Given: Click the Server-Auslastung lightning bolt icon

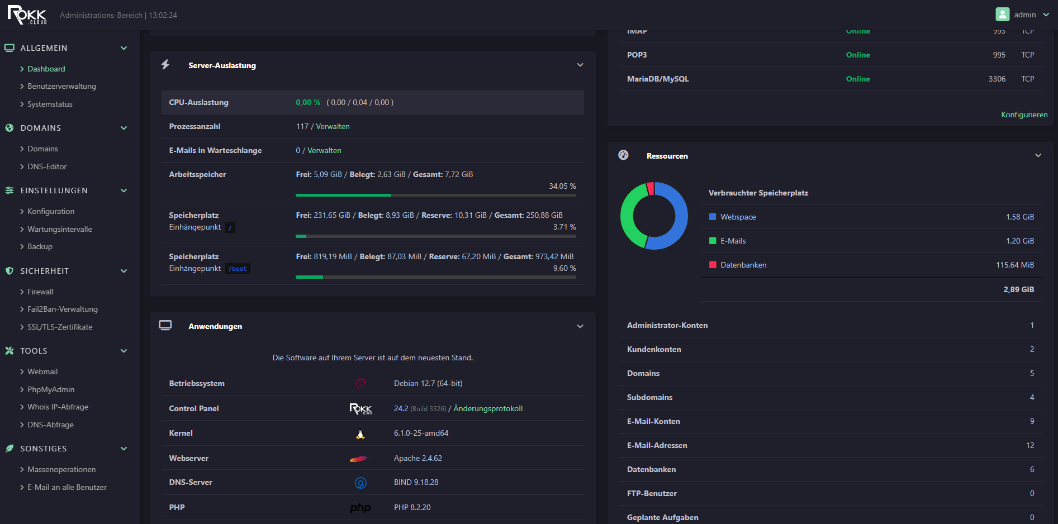Looking at the screenshot, I should tap(165, 65).
